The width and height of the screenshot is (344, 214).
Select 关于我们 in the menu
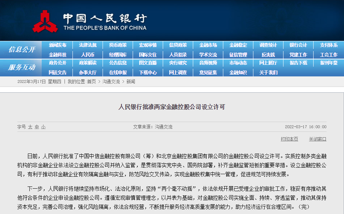point(268,72)
